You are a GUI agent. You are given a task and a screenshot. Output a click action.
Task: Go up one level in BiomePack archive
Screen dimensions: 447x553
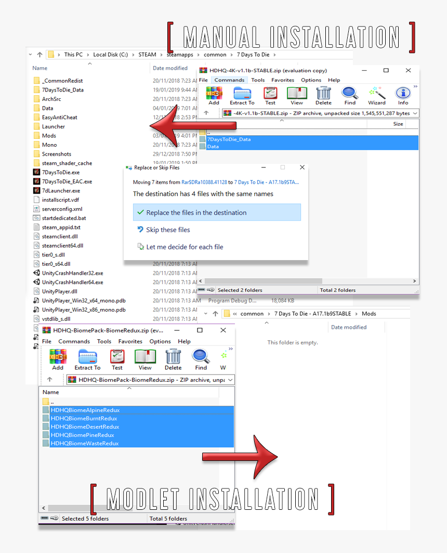(x=50, y=379)
